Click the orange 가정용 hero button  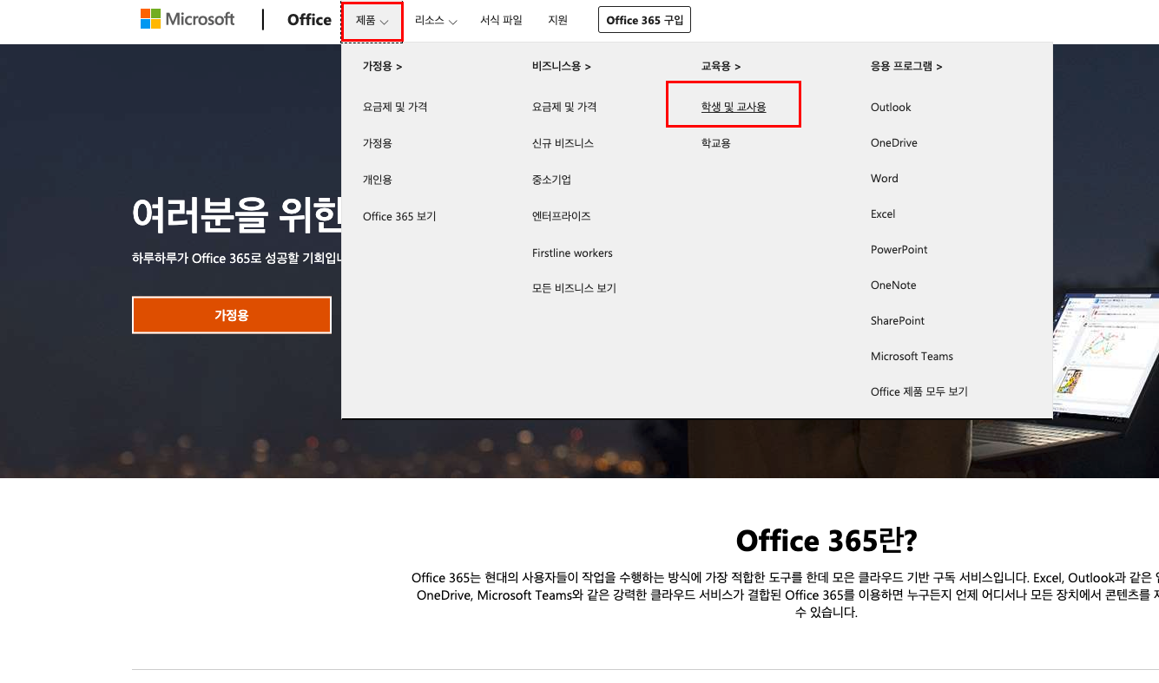pyautogui.click(x=232, y=315)
